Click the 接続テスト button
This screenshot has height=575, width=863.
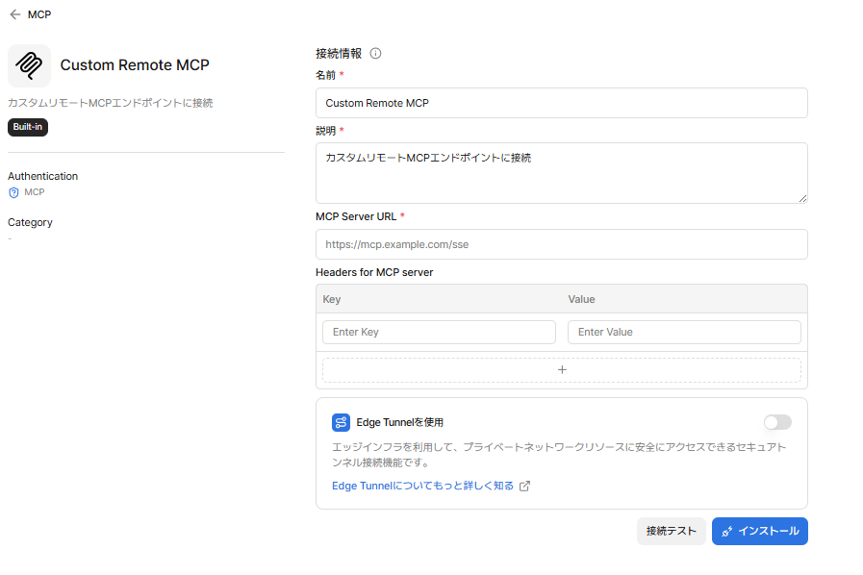(x=671, y=531)
